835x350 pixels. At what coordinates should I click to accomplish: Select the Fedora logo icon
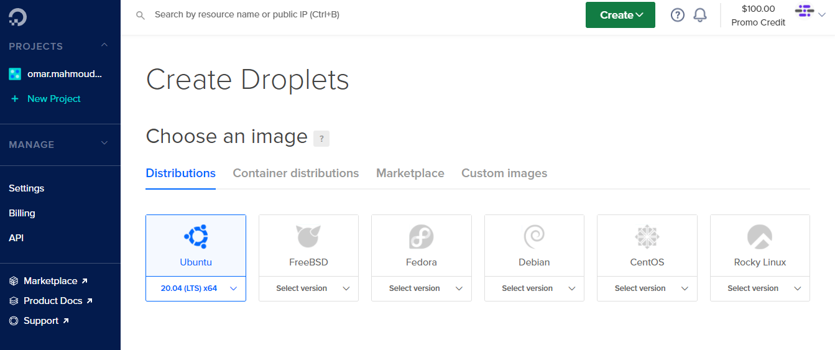click(x=422, y=237)
